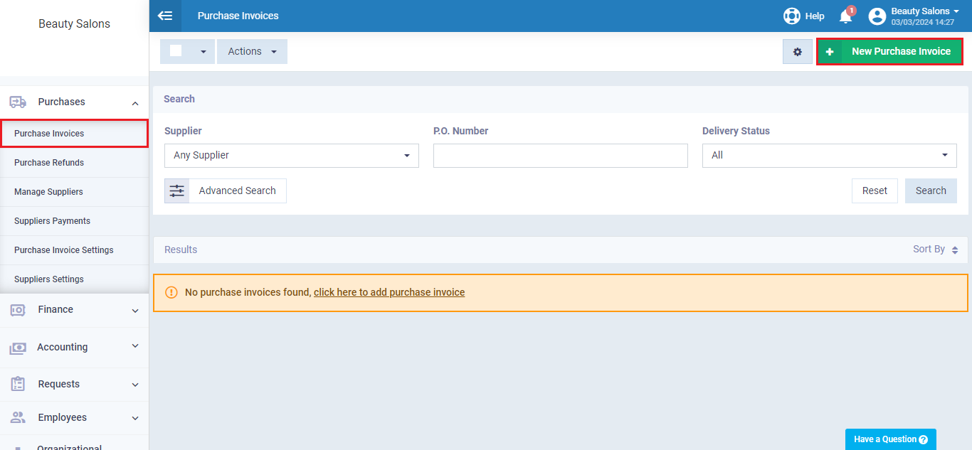The image size is (972, 450).
Task: Expand the Employees menu chevron
Action: (135, 418)
